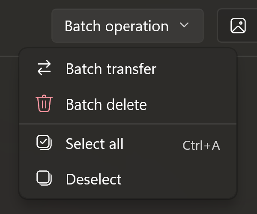This screenshot has height=214, width=257.
Task: Click the Ctrl+A shortcut hint
Action: pyautogui.click(x=201, y=145)
